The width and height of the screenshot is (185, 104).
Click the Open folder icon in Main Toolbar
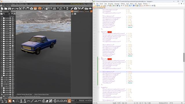tap(6, 9)
